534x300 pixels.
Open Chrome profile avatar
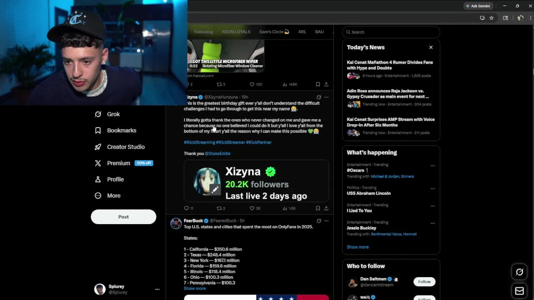click(520, 18)
